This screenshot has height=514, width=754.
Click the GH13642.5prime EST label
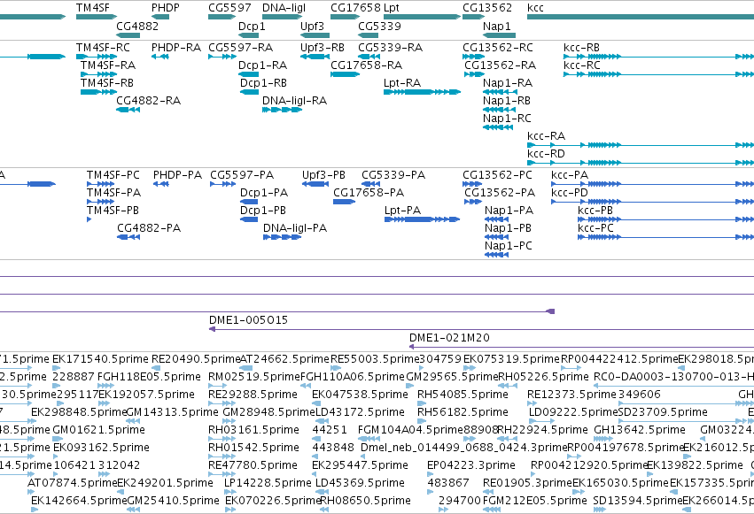tap(640, 431)
